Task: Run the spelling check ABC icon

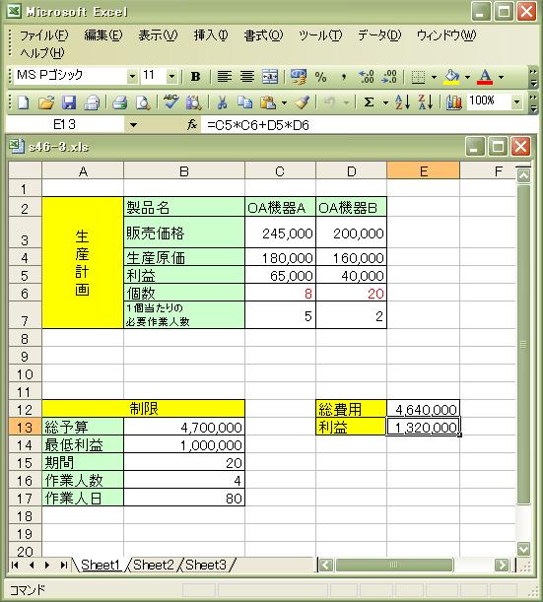Action: (x=170, y=102)
